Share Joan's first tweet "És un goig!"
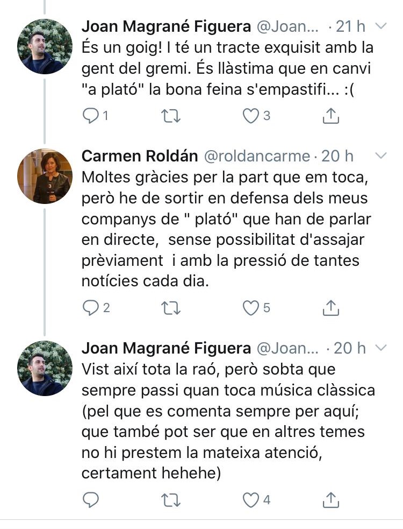The height and width of the screenshot is (529, 403). point(331,115)
